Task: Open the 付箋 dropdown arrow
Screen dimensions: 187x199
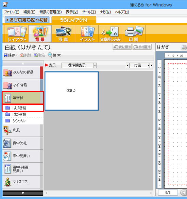Action: click(149, 65)
